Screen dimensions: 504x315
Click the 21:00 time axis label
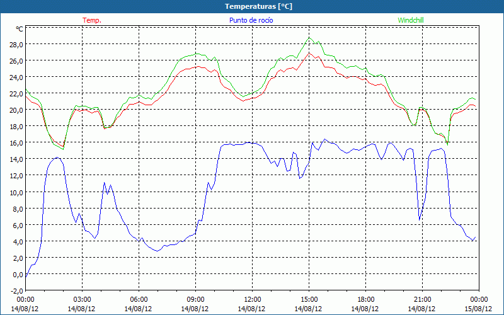[x=422, y=300]
